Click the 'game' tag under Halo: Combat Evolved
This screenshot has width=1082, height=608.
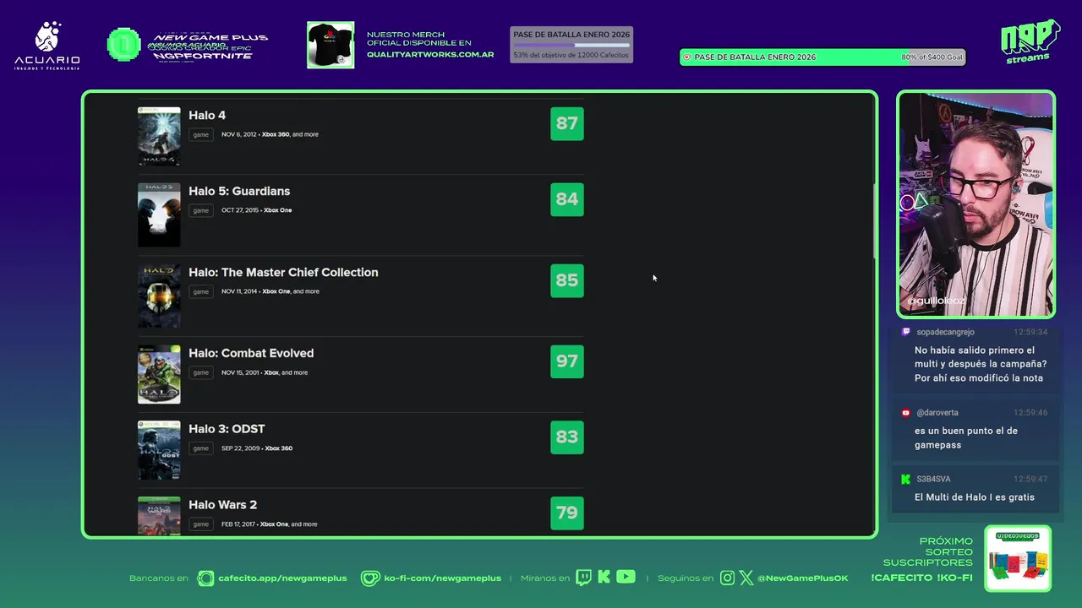(200, 372)
